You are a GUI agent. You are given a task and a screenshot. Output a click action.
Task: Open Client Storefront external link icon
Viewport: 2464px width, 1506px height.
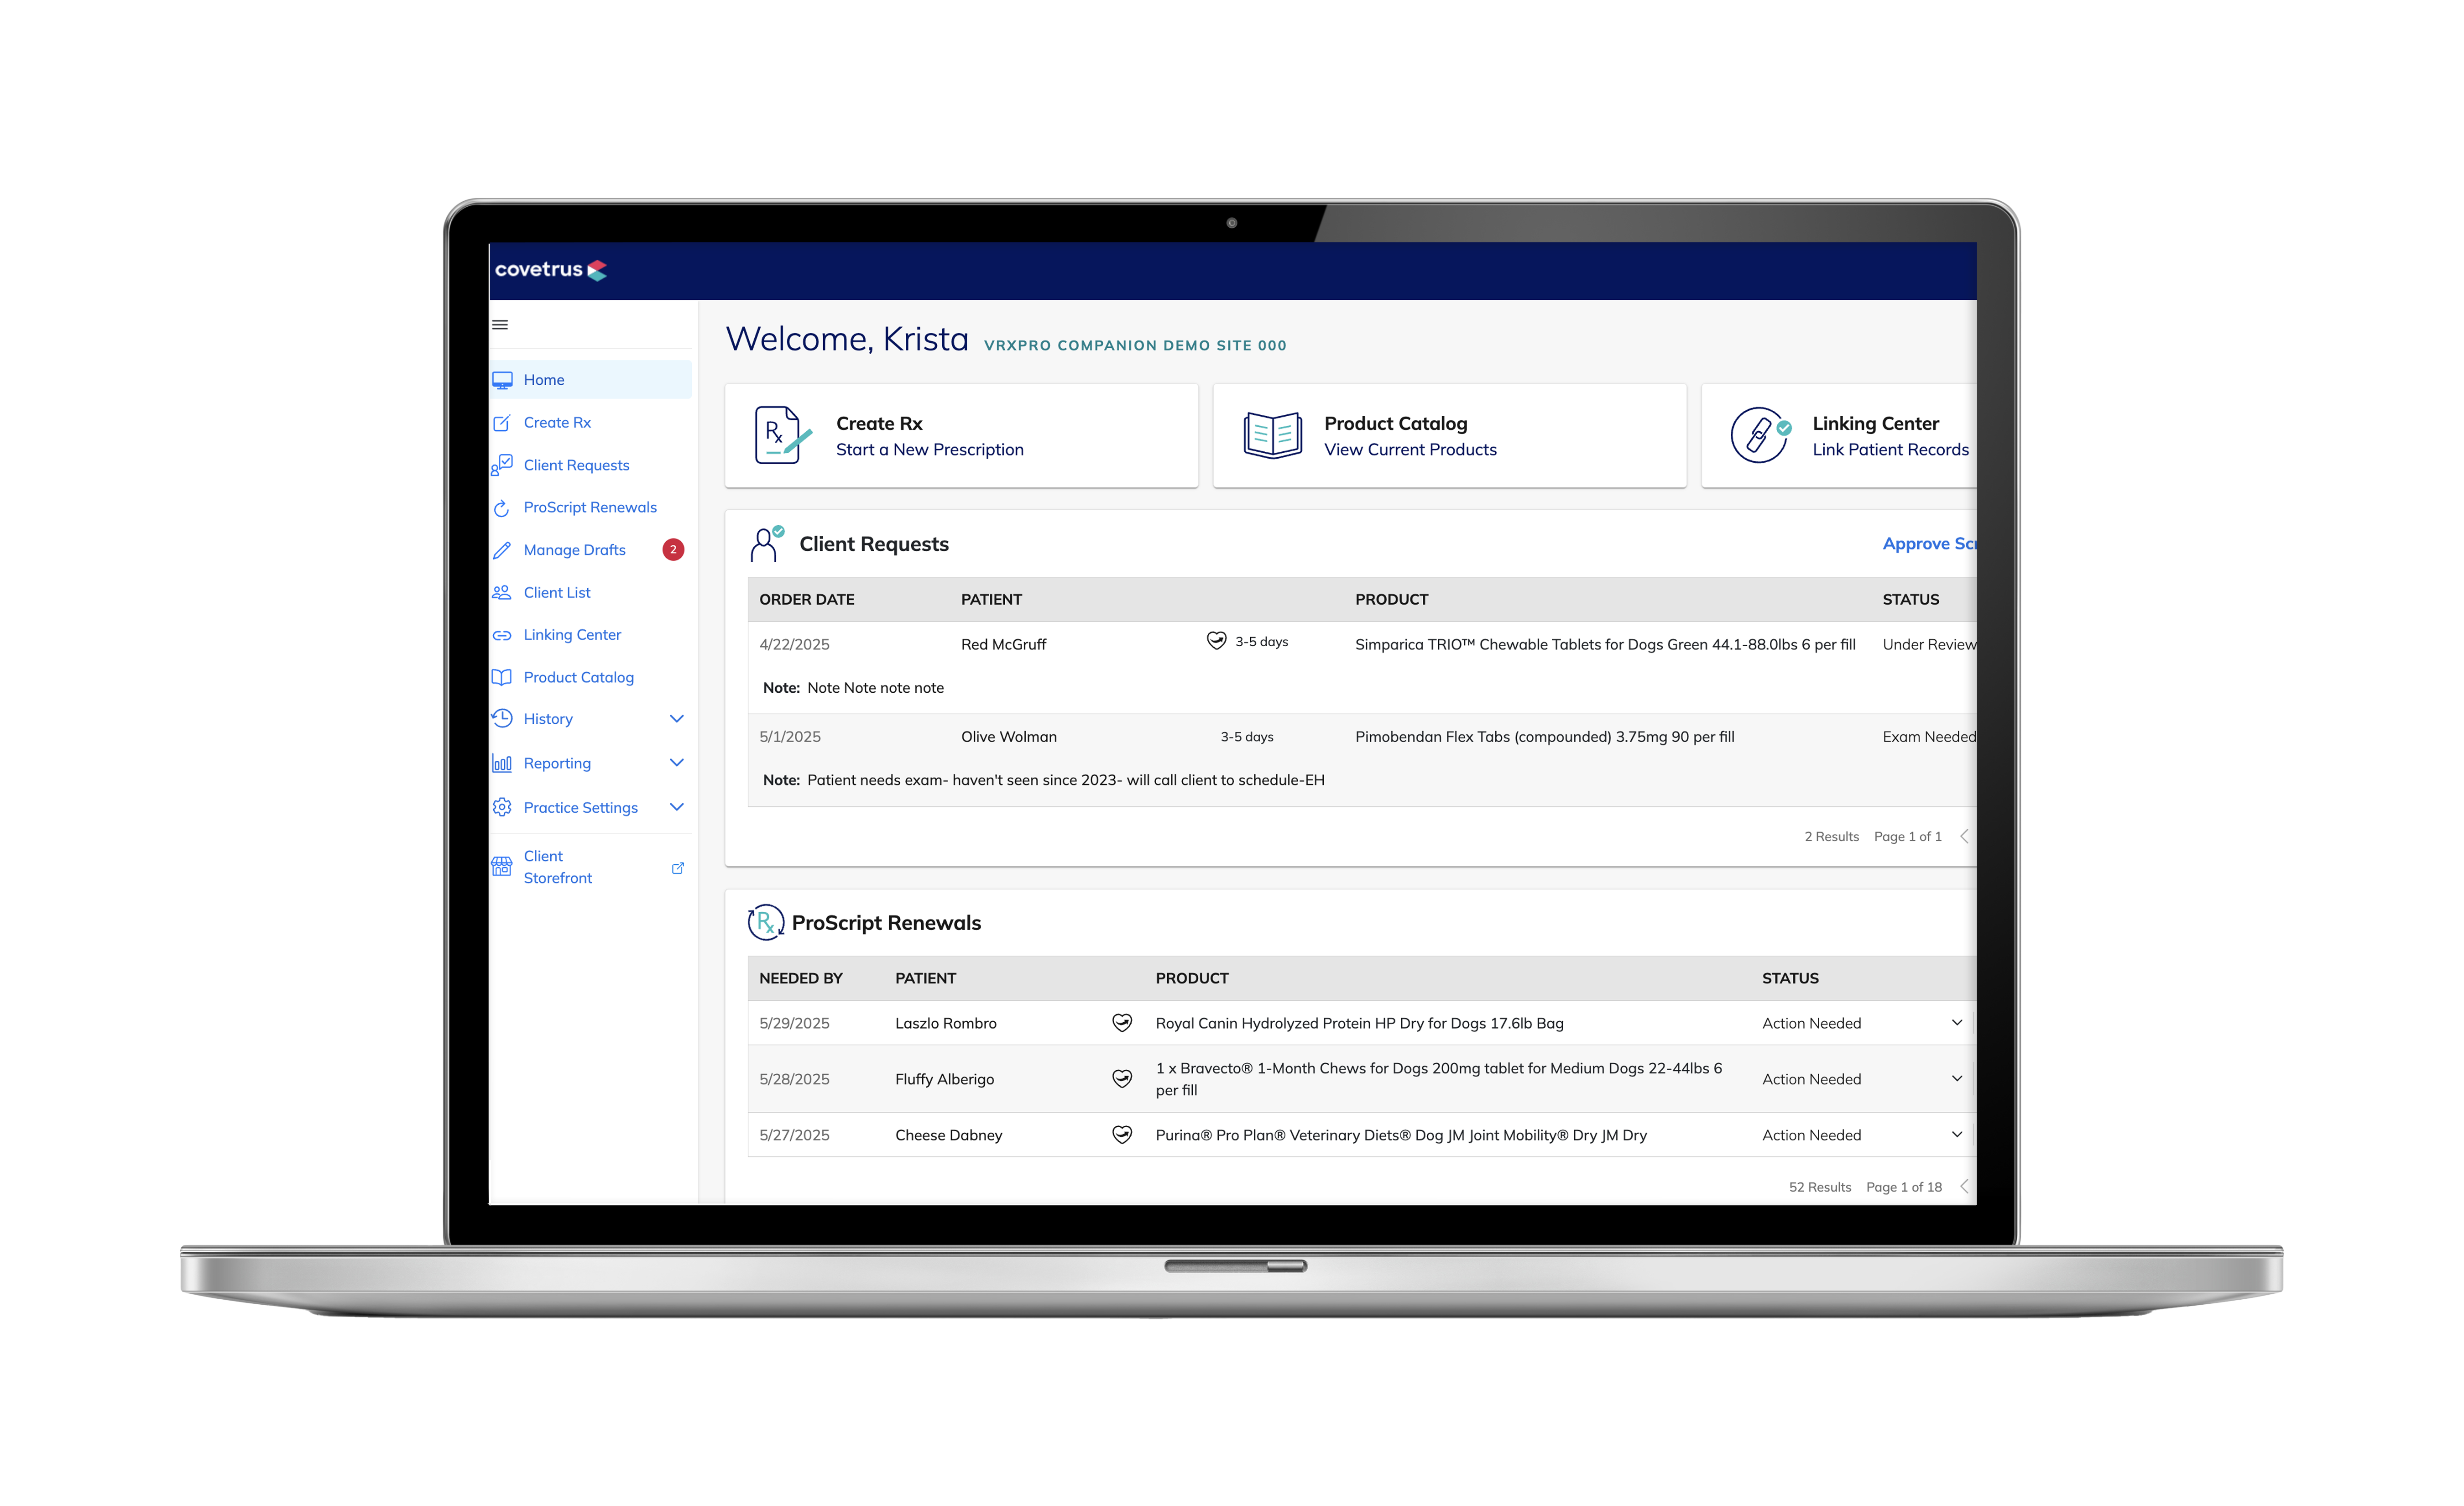click(678, 868)
